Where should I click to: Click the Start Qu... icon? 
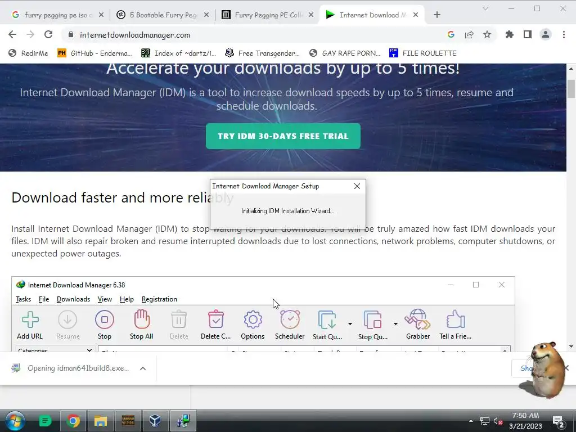tap(327, 320)
